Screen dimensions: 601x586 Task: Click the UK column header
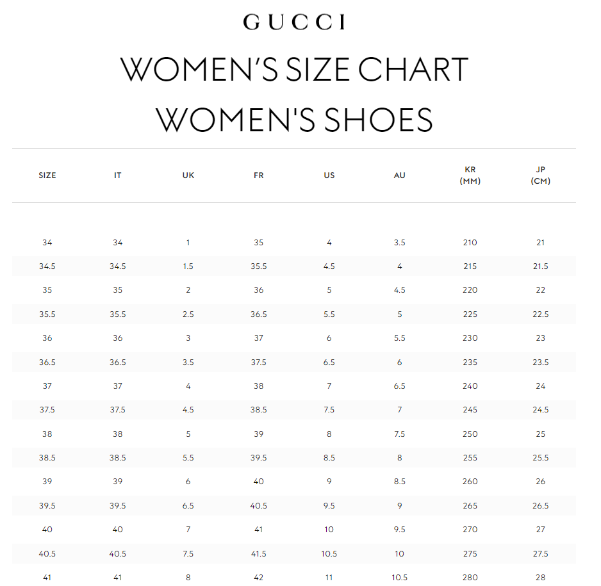point(188,175)
